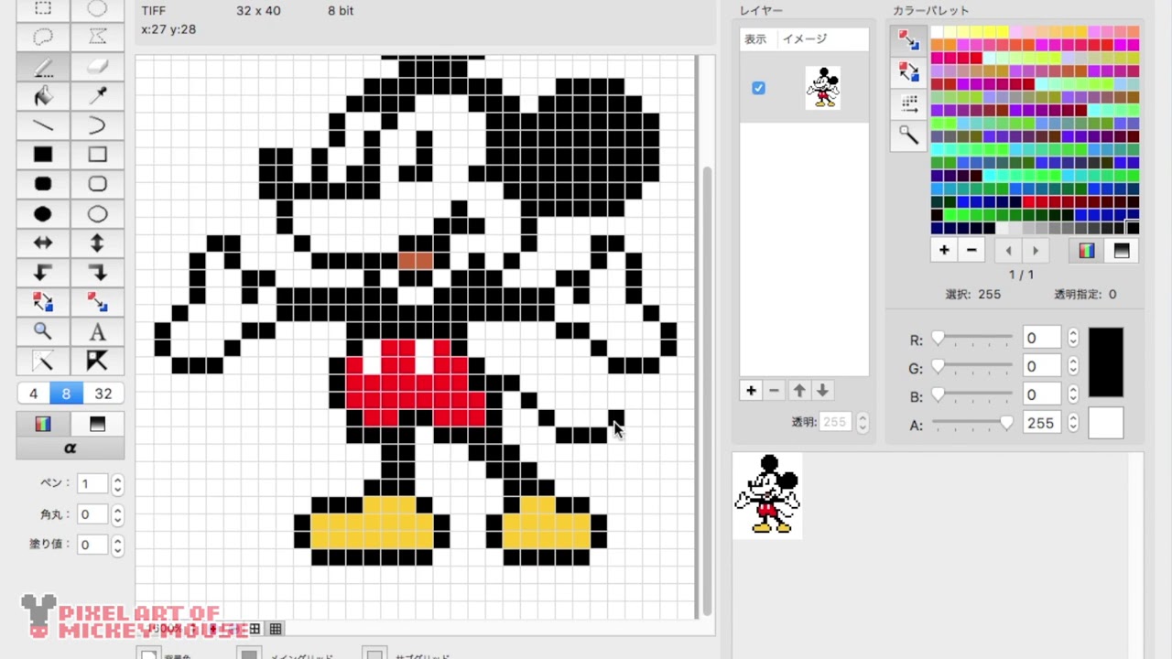Click the A alpha channel slider
The height and width of the screenshot is (659, 1172).
tap(972, 424)
